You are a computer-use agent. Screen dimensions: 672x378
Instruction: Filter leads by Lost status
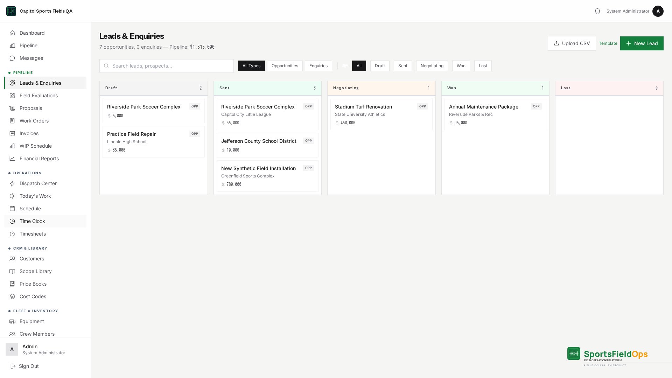pos(483,66)
